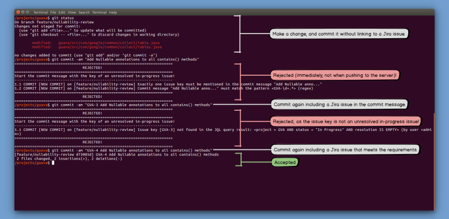Open the Search menu
Viewport: 449px width, 219px height.
point(84,12)
